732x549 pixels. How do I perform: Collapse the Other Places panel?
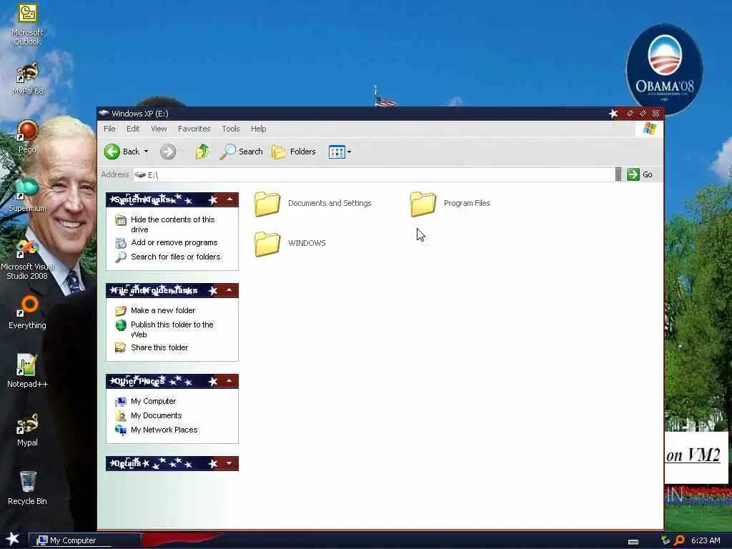point(229,381)
